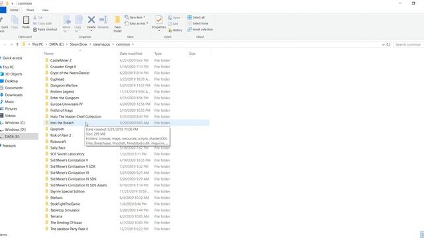Select The Jackbox Party Pack 4 folder
424x238 pixels.
69,229
